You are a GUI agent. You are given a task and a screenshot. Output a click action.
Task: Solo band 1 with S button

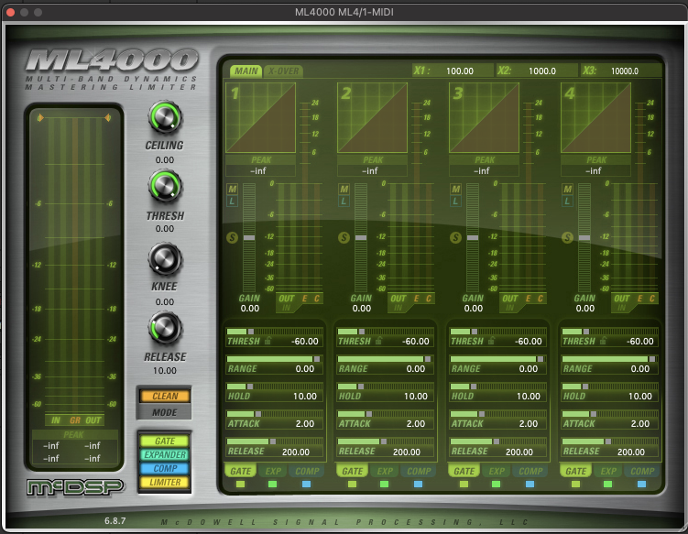click(x=232, y=237)
